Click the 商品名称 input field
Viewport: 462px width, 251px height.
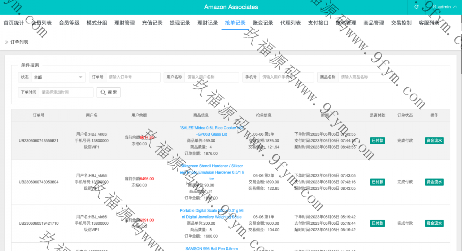(365, 77)
